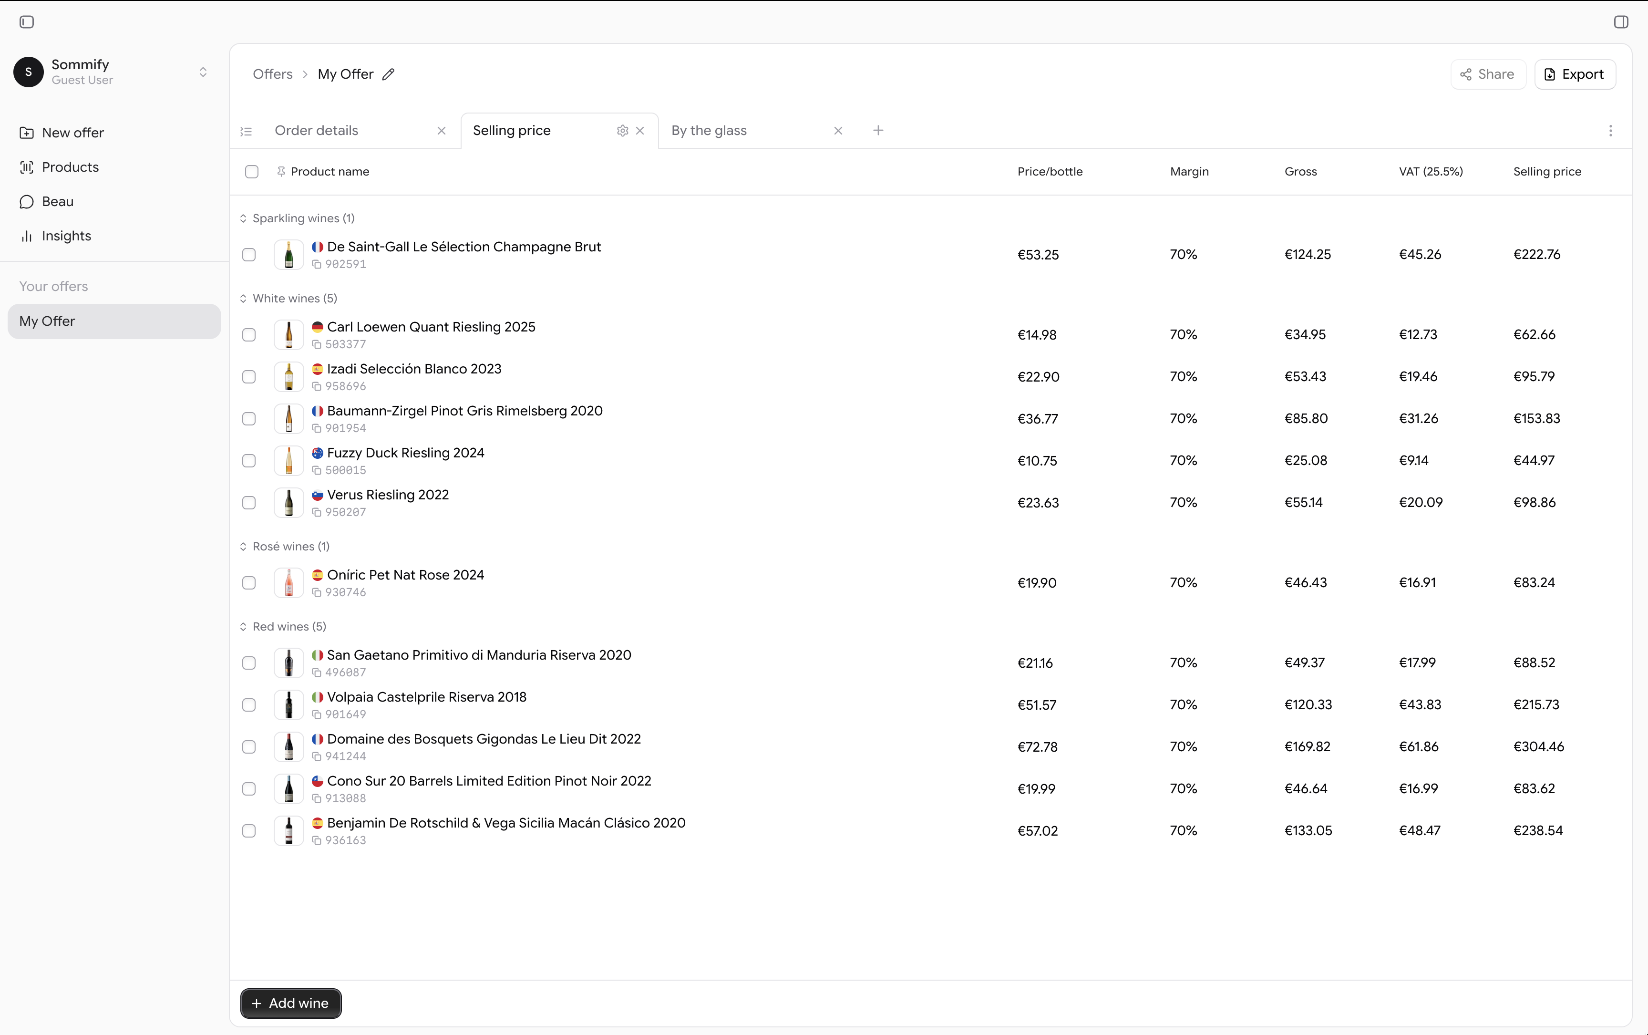Close the Selling price tab
The width and height of the screenshot is (1648, 1035).
click(640, 131)
